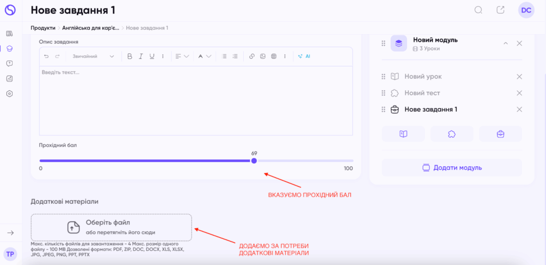The width and height of the screenshot is (546, 265).
Task: Click into the Введіть текст description area
Action: 196,100
